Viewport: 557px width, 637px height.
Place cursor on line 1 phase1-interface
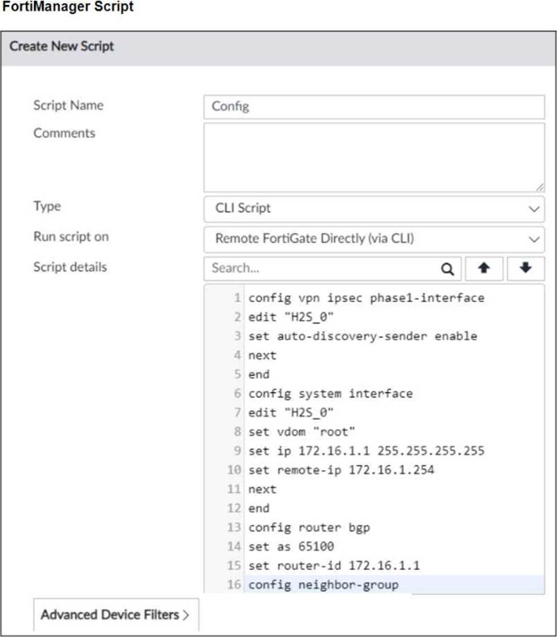366,298
